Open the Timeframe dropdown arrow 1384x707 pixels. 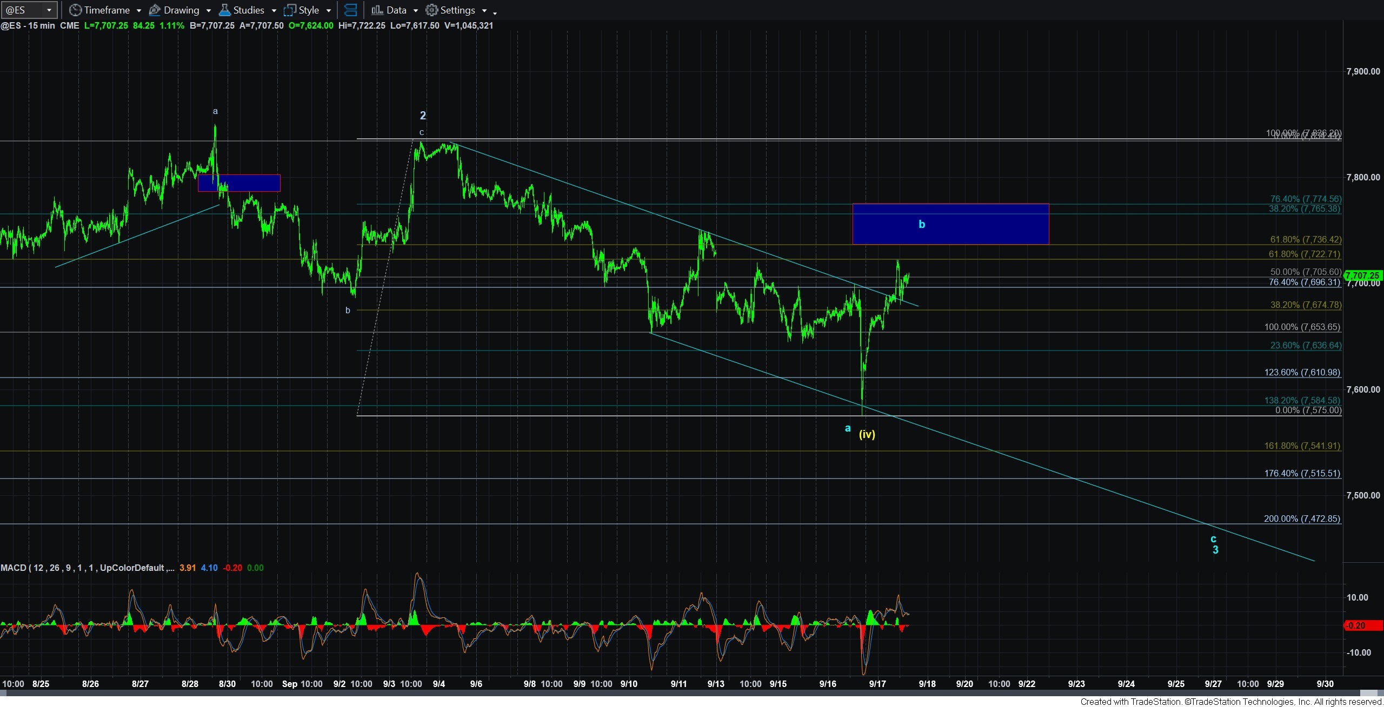pos(139,10)
